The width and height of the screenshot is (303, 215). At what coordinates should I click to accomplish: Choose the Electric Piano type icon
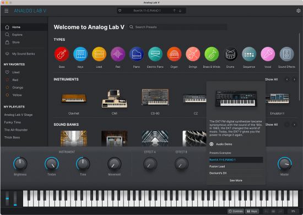155,54
